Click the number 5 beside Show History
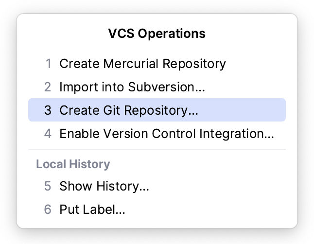 point(48,186)
